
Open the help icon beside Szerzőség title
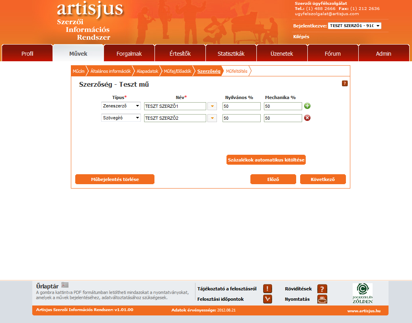click(x=345, y=84)
